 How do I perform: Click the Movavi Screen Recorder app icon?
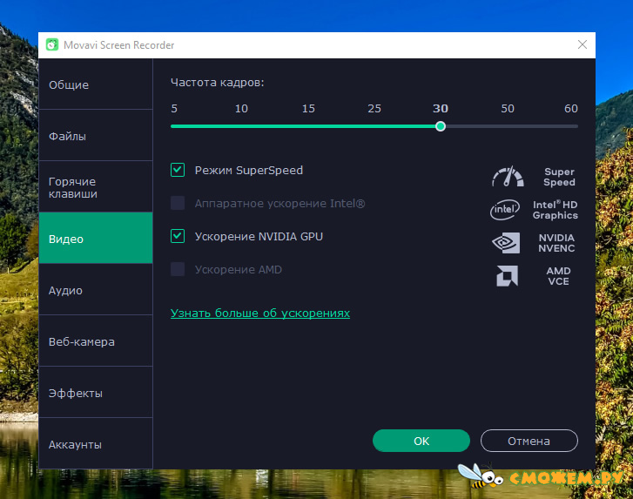coord(52,44)
